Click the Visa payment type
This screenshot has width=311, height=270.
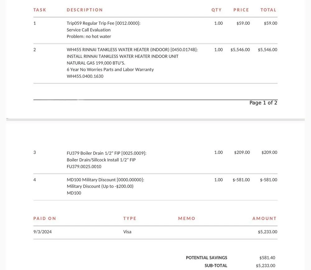pyautogui.click(x=127, y=232)
